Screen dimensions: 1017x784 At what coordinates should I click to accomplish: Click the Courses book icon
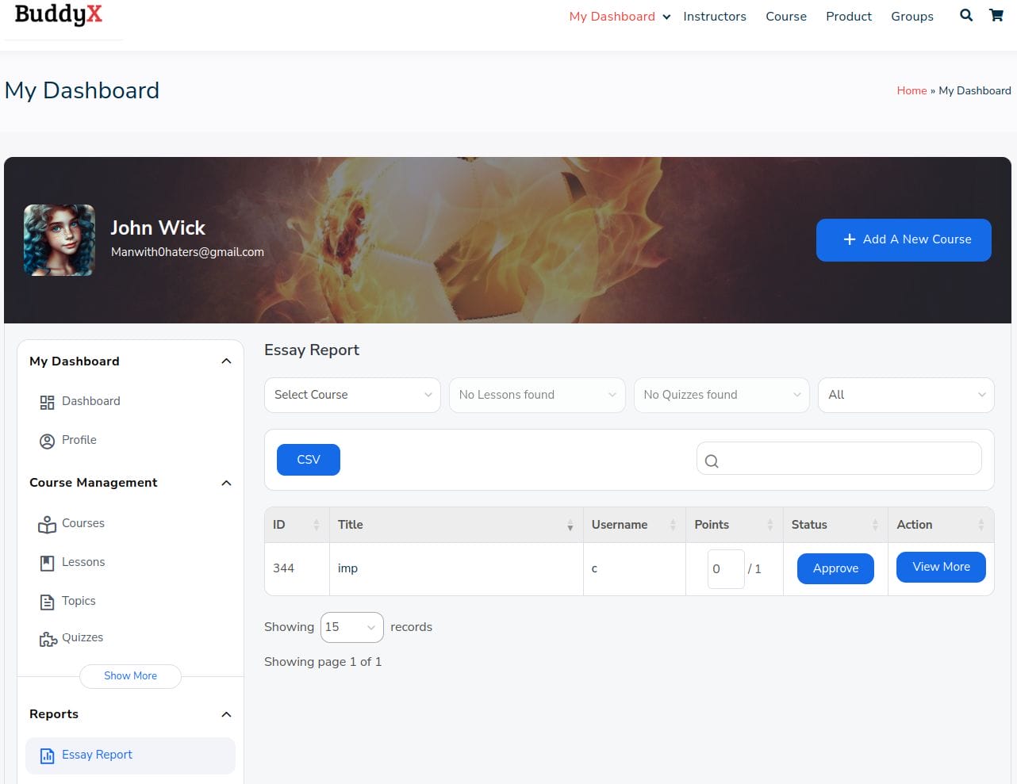click(47, 524)
